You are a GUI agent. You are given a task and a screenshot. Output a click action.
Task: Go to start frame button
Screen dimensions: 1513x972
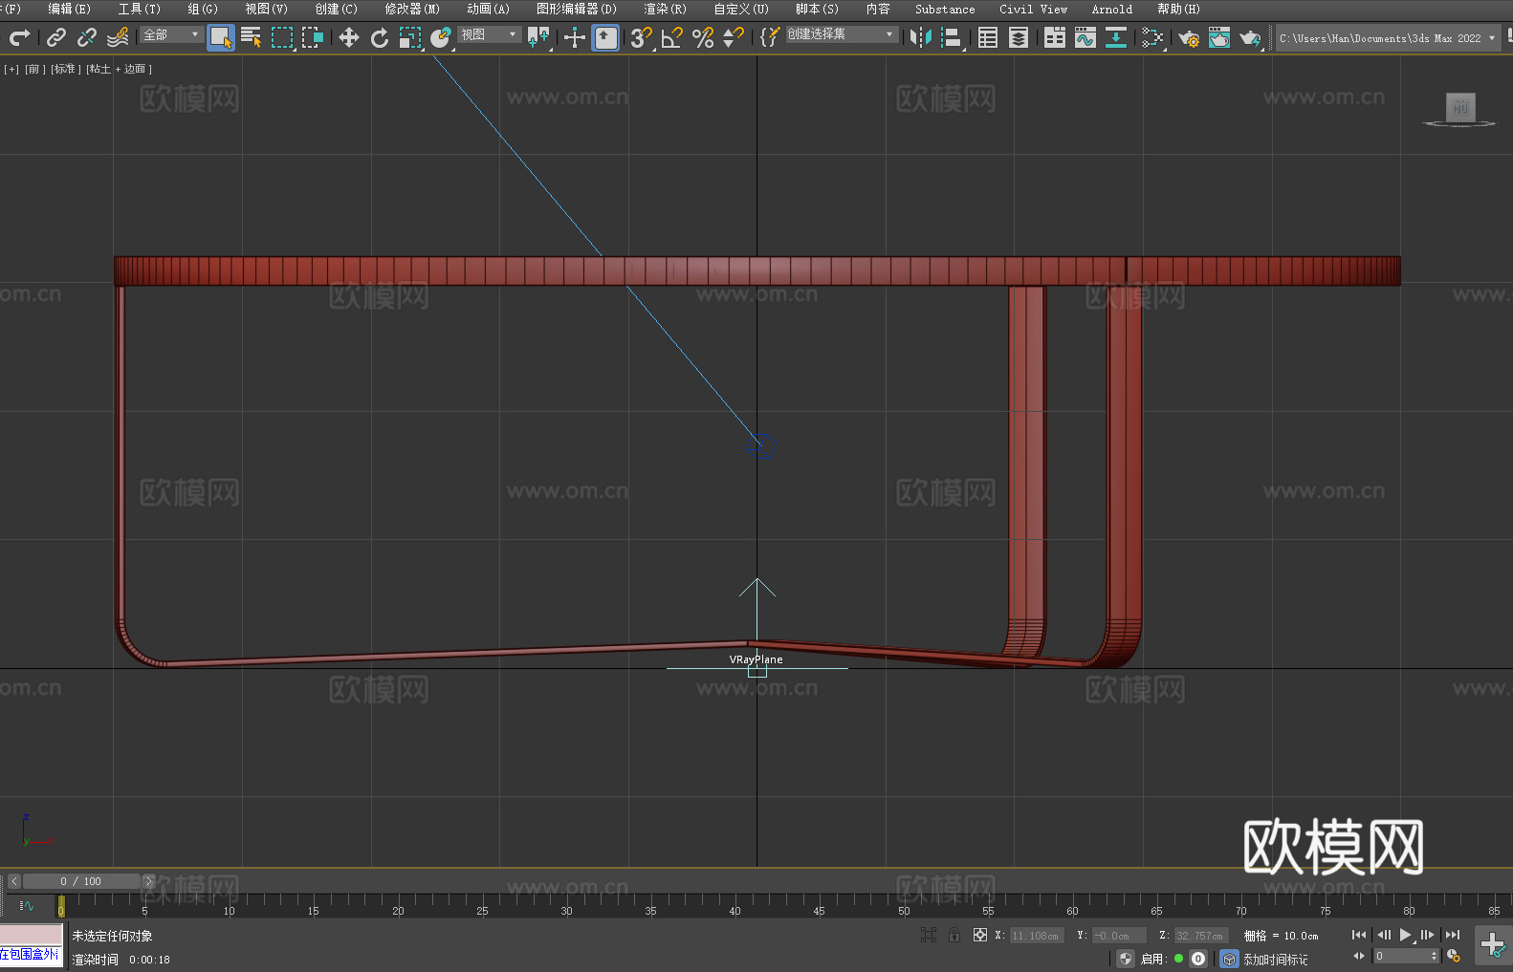pos(1359,935)
